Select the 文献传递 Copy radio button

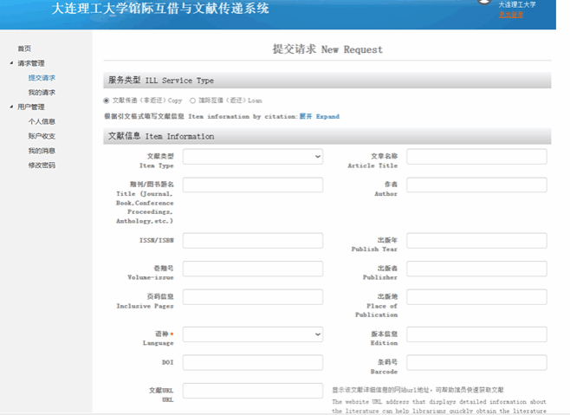click(107, 101)
